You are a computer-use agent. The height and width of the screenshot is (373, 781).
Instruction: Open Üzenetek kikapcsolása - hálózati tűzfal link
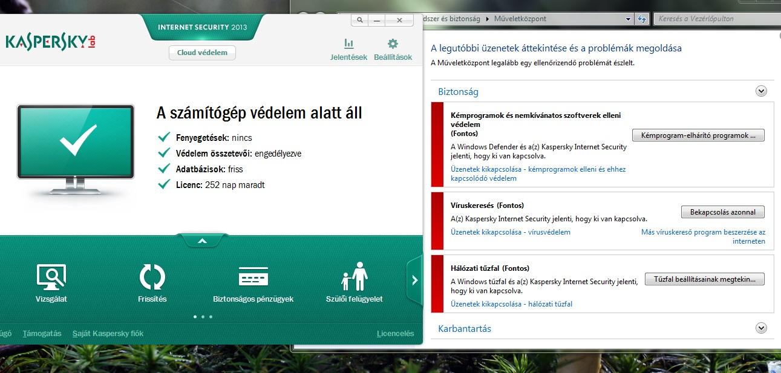point(511,304)
